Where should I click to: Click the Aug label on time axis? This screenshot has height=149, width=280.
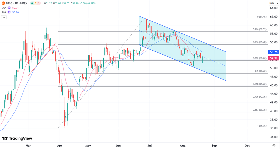pos(183,146)
